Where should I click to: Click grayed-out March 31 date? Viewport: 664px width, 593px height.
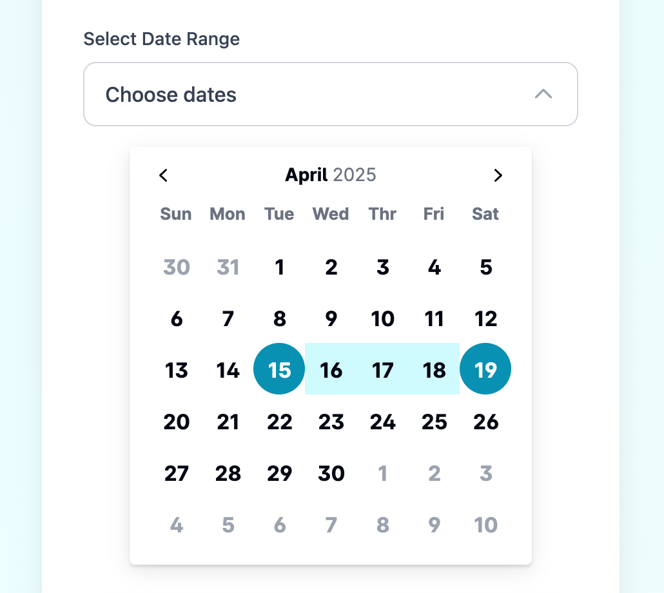click(228, 267)
